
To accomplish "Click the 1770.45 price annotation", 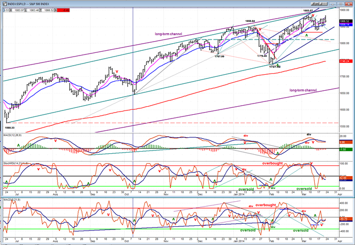I will (262, 56).
